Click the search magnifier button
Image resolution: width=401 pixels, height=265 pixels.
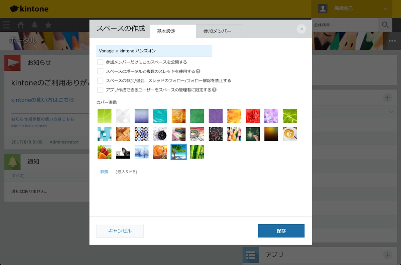tap(385, 25)
